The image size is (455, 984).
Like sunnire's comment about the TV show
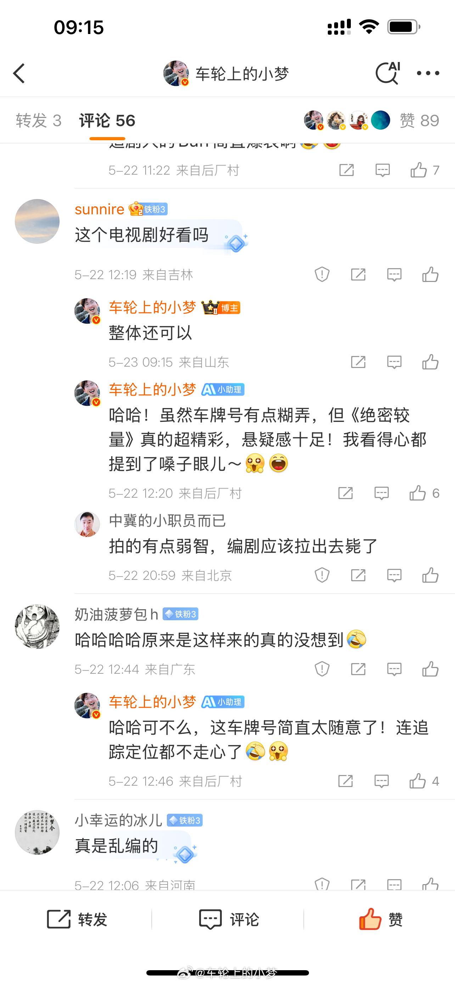(x=430, y=274)
